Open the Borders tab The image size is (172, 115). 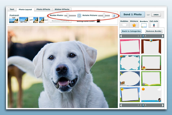pyautogui.click(x=144, y=23)
